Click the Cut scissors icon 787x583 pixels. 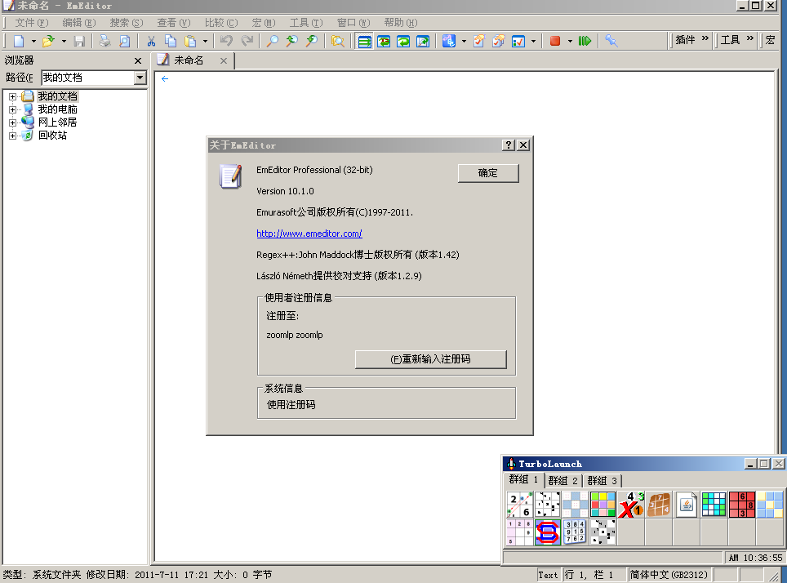click(x=151, y=41)
